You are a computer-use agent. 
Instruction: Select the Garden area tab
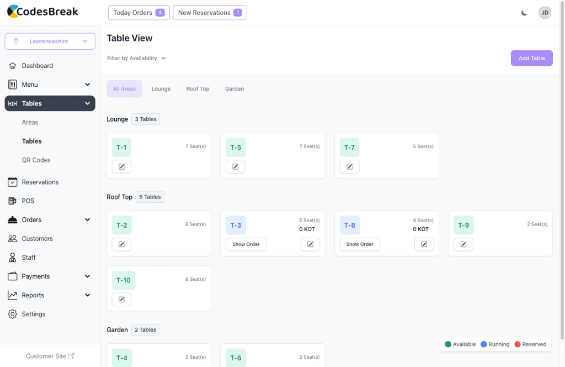click(234, 89)
